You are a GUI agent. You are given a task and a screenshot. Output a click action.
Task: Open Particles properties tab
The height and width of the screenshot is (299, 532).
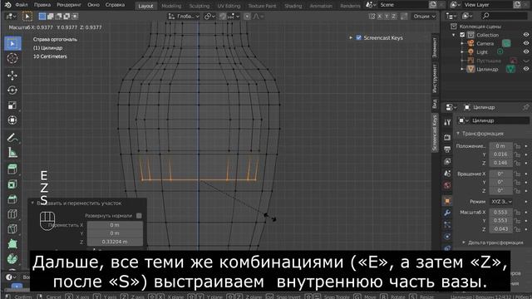[447, 225]
